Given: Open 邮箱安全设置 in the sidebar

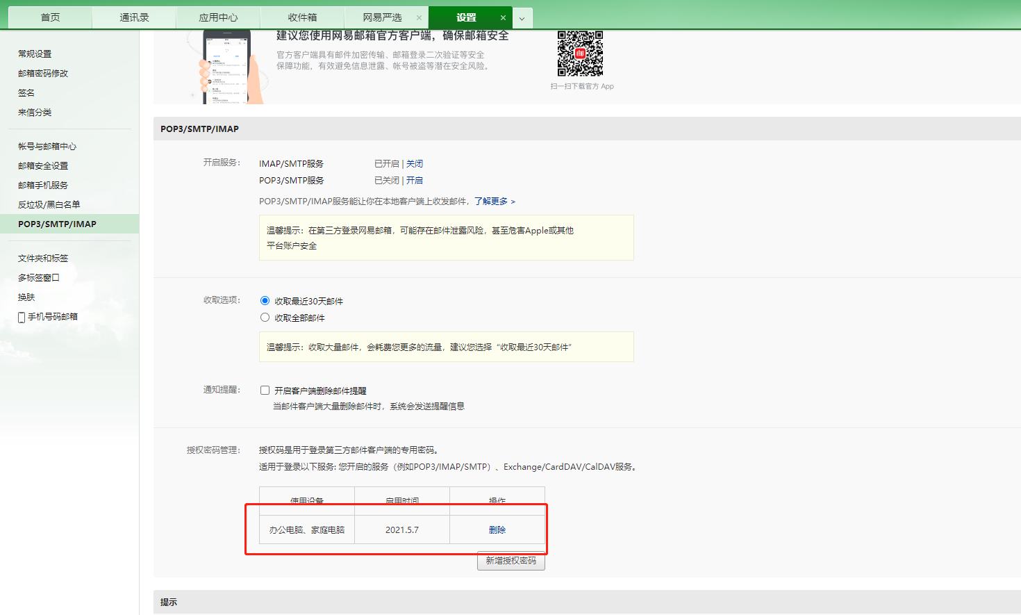Looking at the screenshot, I should (43, 166).
